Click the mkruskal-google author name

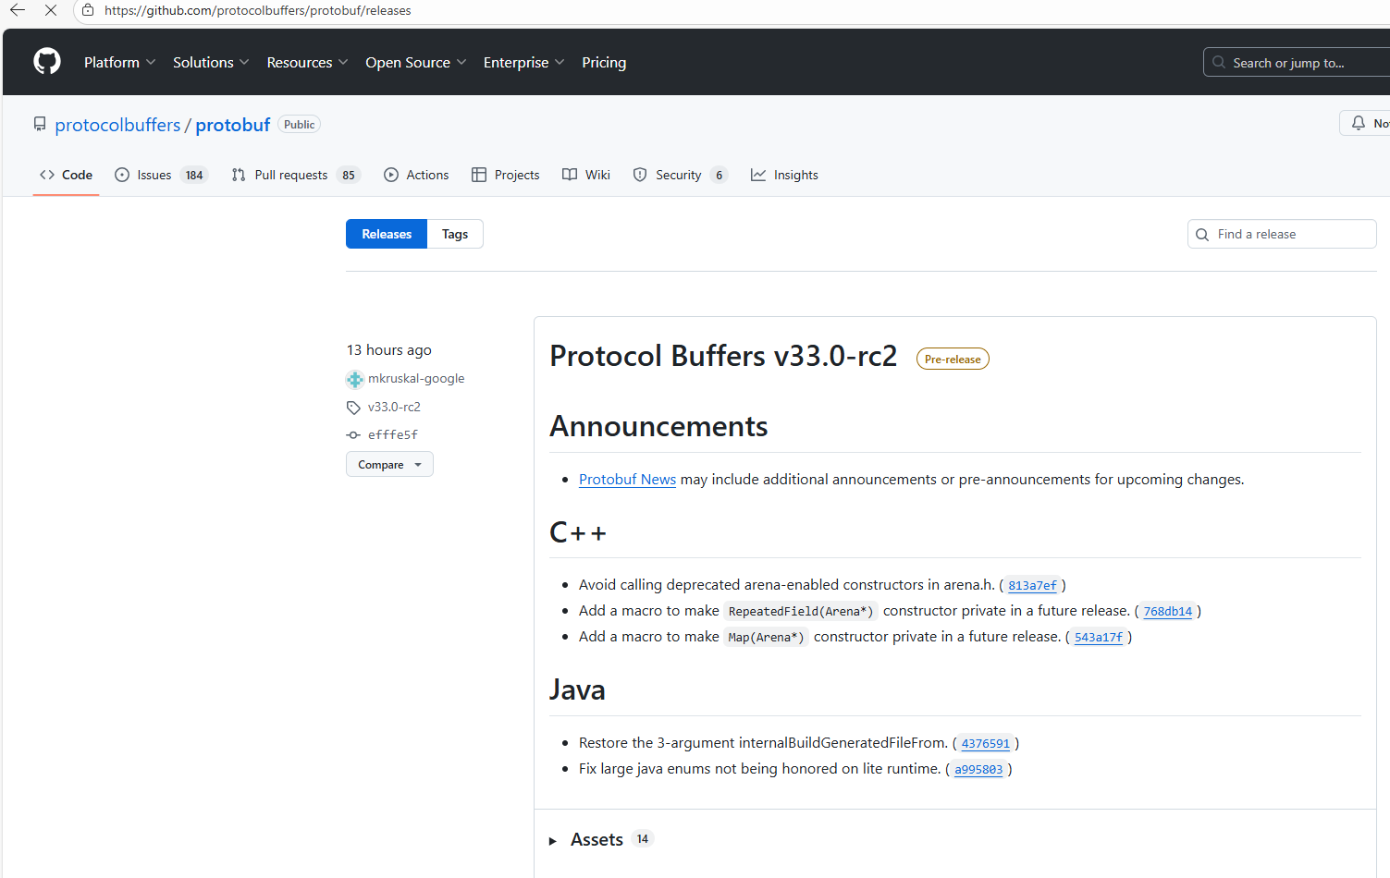point(416,379)
